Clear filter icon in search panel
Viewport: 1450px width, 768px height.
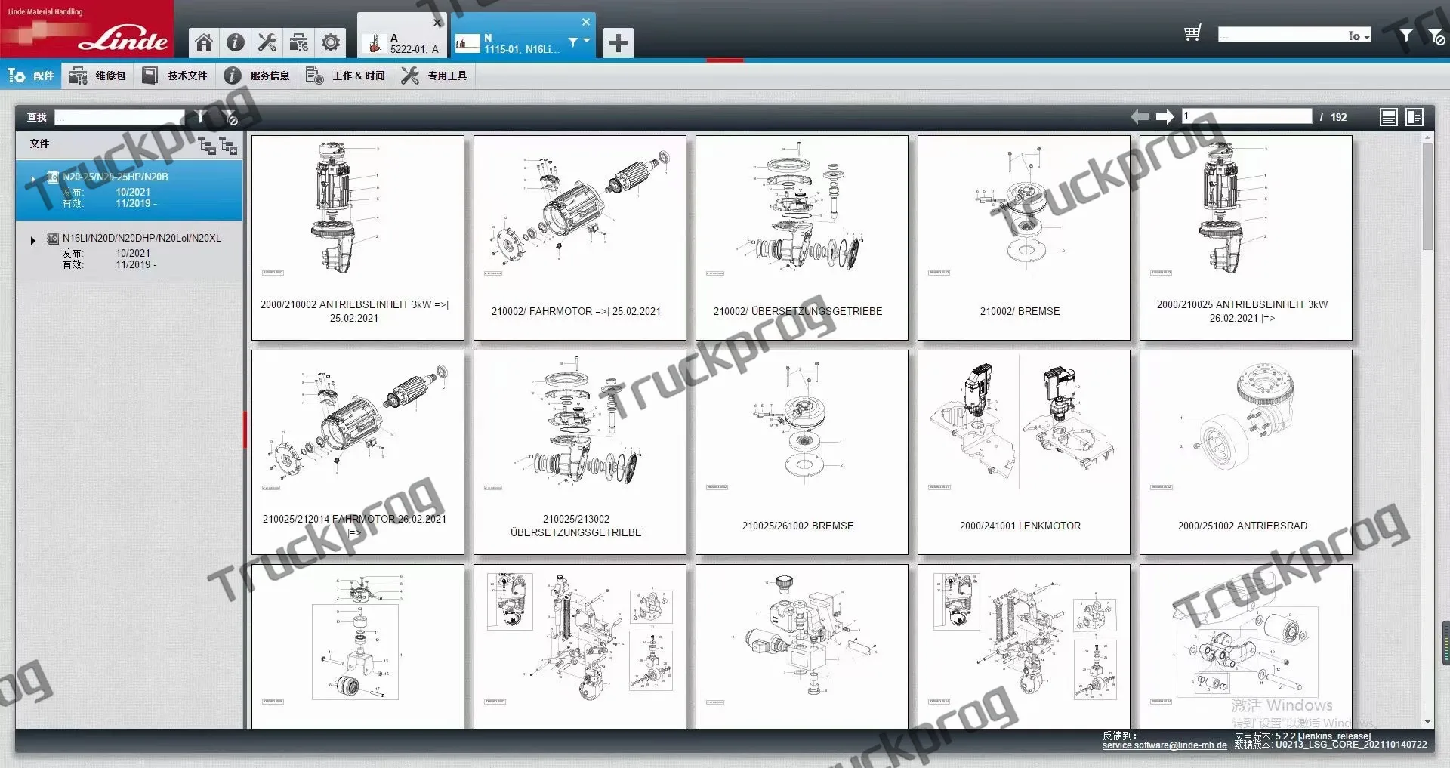[230, 117]
